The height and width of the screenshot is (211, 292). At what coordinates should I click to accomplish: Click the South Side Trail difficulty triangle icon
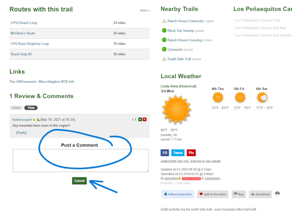(x=164, y=59)
